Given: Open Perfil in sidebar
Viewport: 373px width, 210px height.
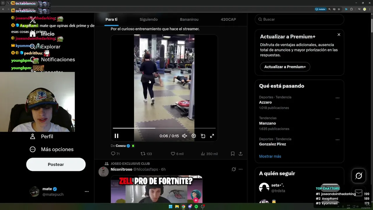Looking at the screenshot, I should 41,136.
